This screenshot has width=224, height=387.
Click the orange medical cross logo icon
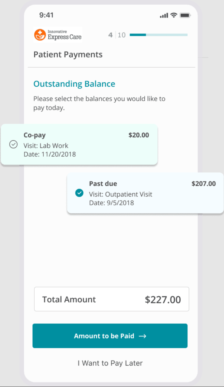coord(40,35)
